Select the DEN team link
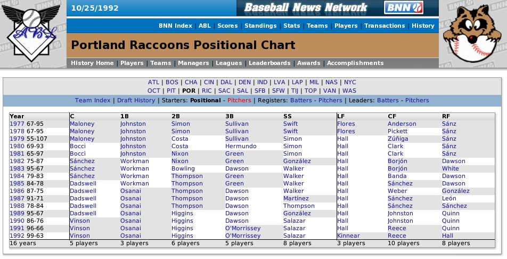This screenshot has height=259, width=507. [x=244, y=82]
